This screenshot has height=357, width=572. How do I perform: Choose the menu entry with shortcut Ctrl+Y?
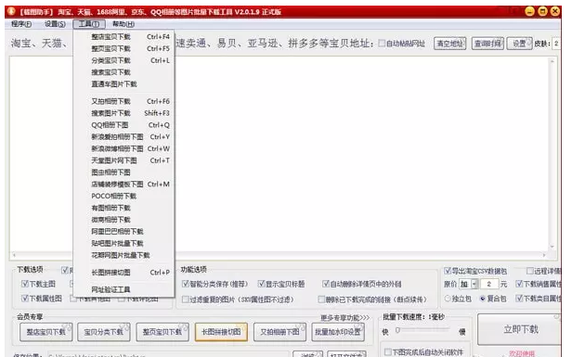coord(123,136)
